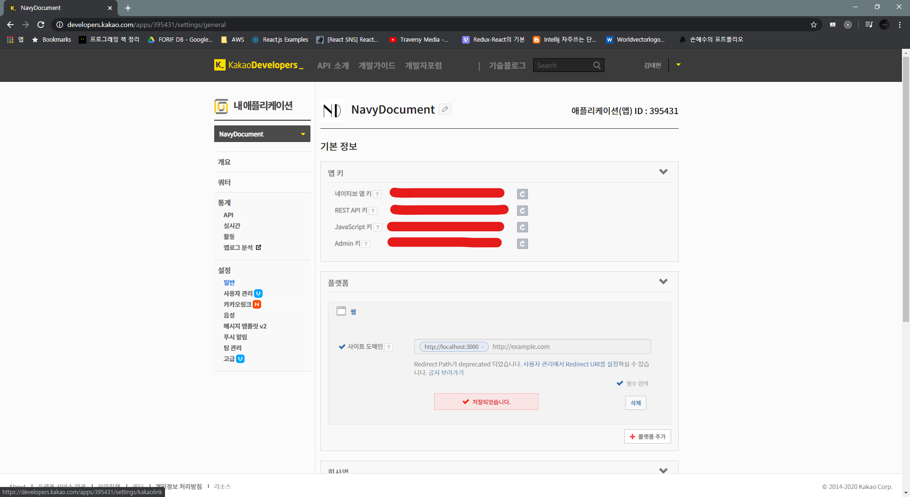The image size is (910, 497).
Task: Open API statistics in the sidebar
Action: [x=228, y=215]
